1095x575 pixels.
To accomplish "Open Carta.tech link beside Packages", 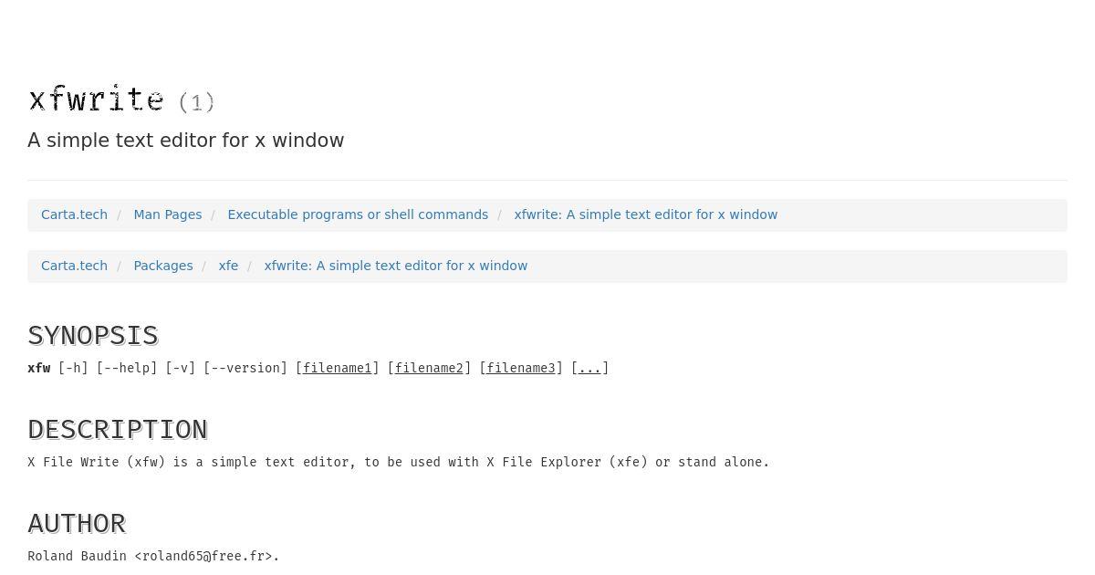I will click(74, 266).
